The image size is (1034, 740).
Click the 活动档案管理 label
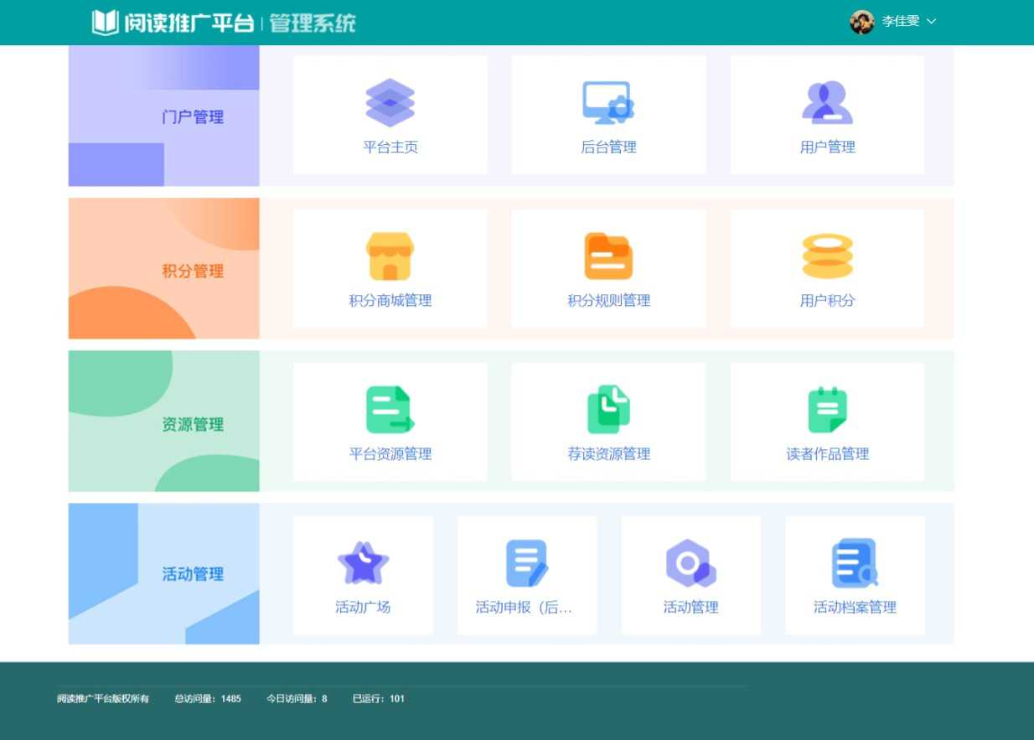pos(855,608)
